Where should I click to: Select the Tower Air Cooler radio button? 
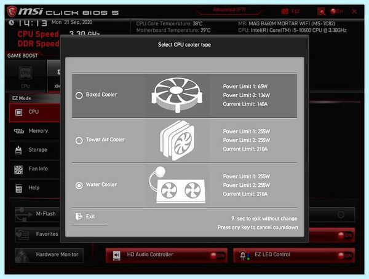pos(79,141)
